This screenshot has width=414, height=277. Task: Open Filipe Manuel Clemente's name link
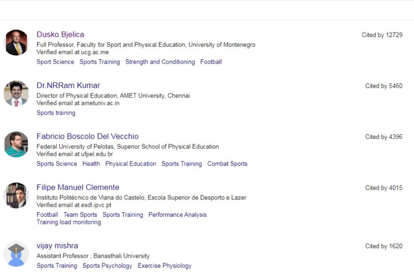(x=78, y=187)
